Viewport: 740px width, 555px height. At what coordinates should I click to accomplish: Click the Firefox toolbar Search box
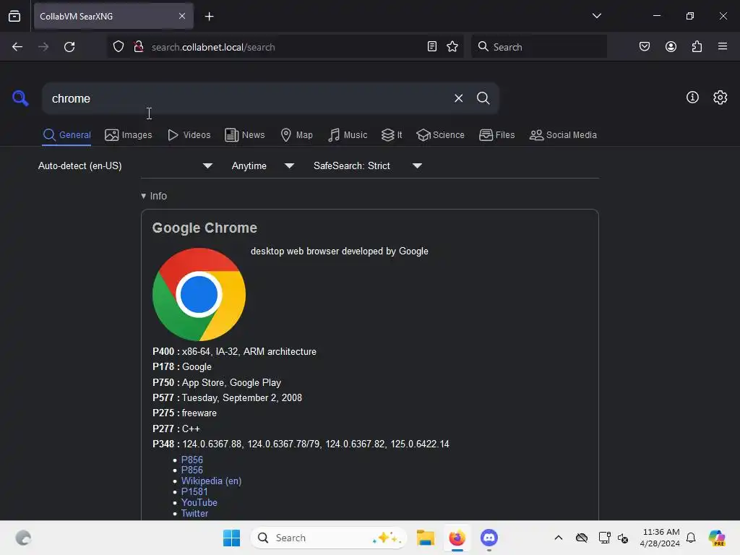539,47
